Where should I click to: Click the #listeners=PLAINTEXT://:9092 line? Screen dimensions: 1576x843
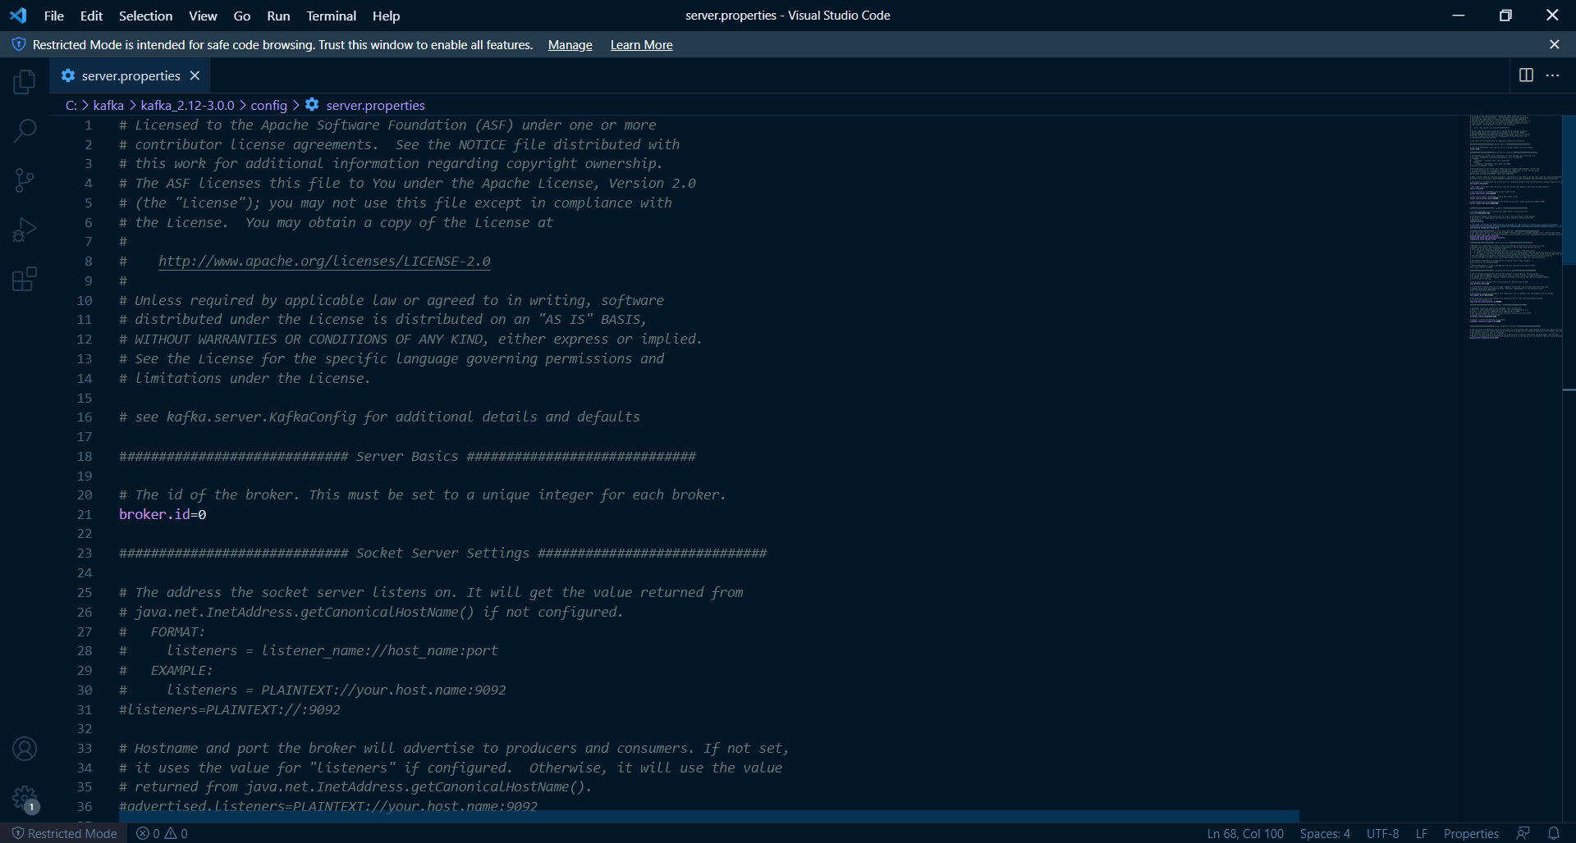(x=230, y=709)
